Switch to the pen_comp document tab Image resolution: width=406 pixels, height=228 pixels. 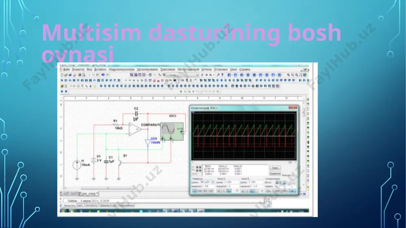coord(89,194)
